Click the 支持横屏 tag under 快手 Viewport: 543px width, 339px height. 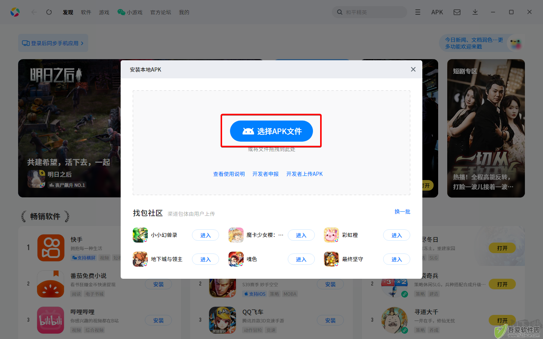84,258
